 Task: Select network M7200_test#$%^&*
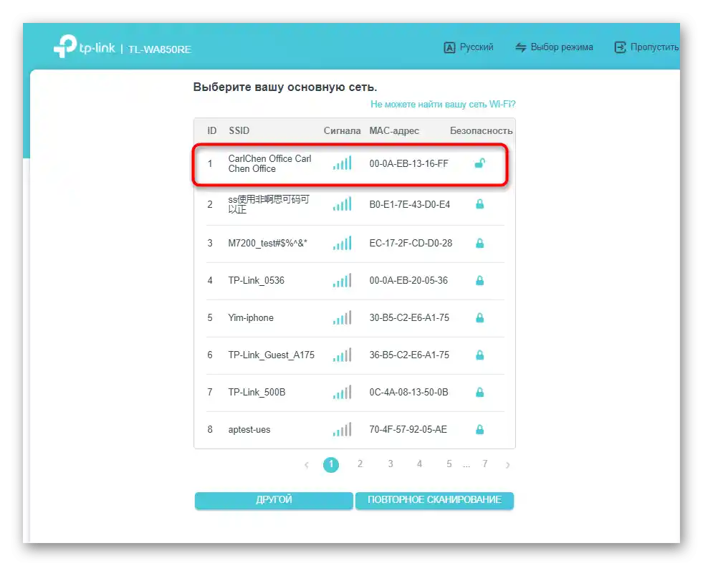point(355,244)
